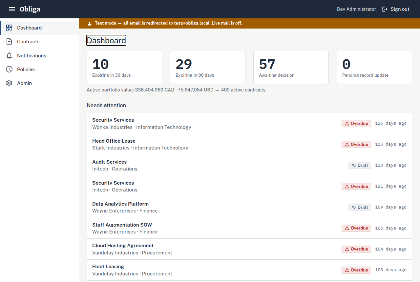420x282 pixels.
Task: Click the draft pencil icon on Data Analytics Platform
Action: (x=354, y=208)
